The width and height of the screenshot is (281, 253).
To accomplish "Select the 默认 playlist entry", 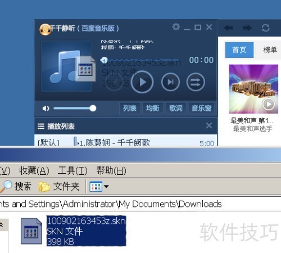I will coord(48,143).
